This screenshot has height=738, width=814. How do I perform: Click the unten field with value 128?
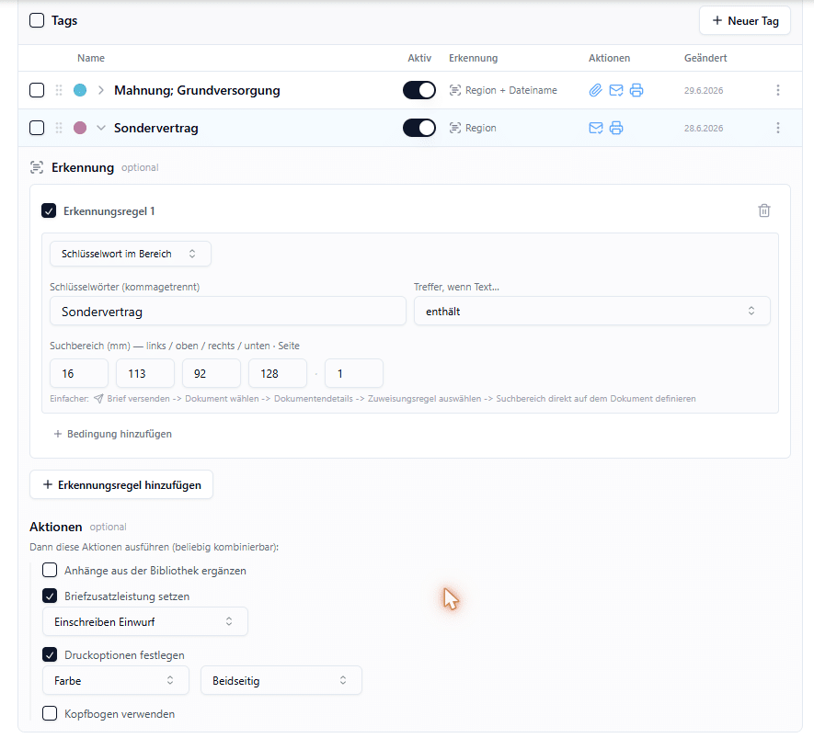pos(278,373)
